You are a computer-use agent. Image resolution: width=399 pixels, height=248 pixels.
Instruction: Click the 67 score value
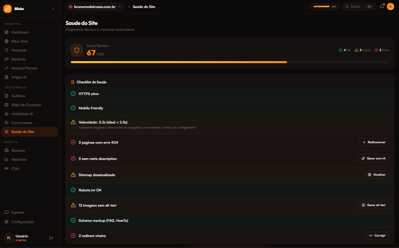coord(91,53)
